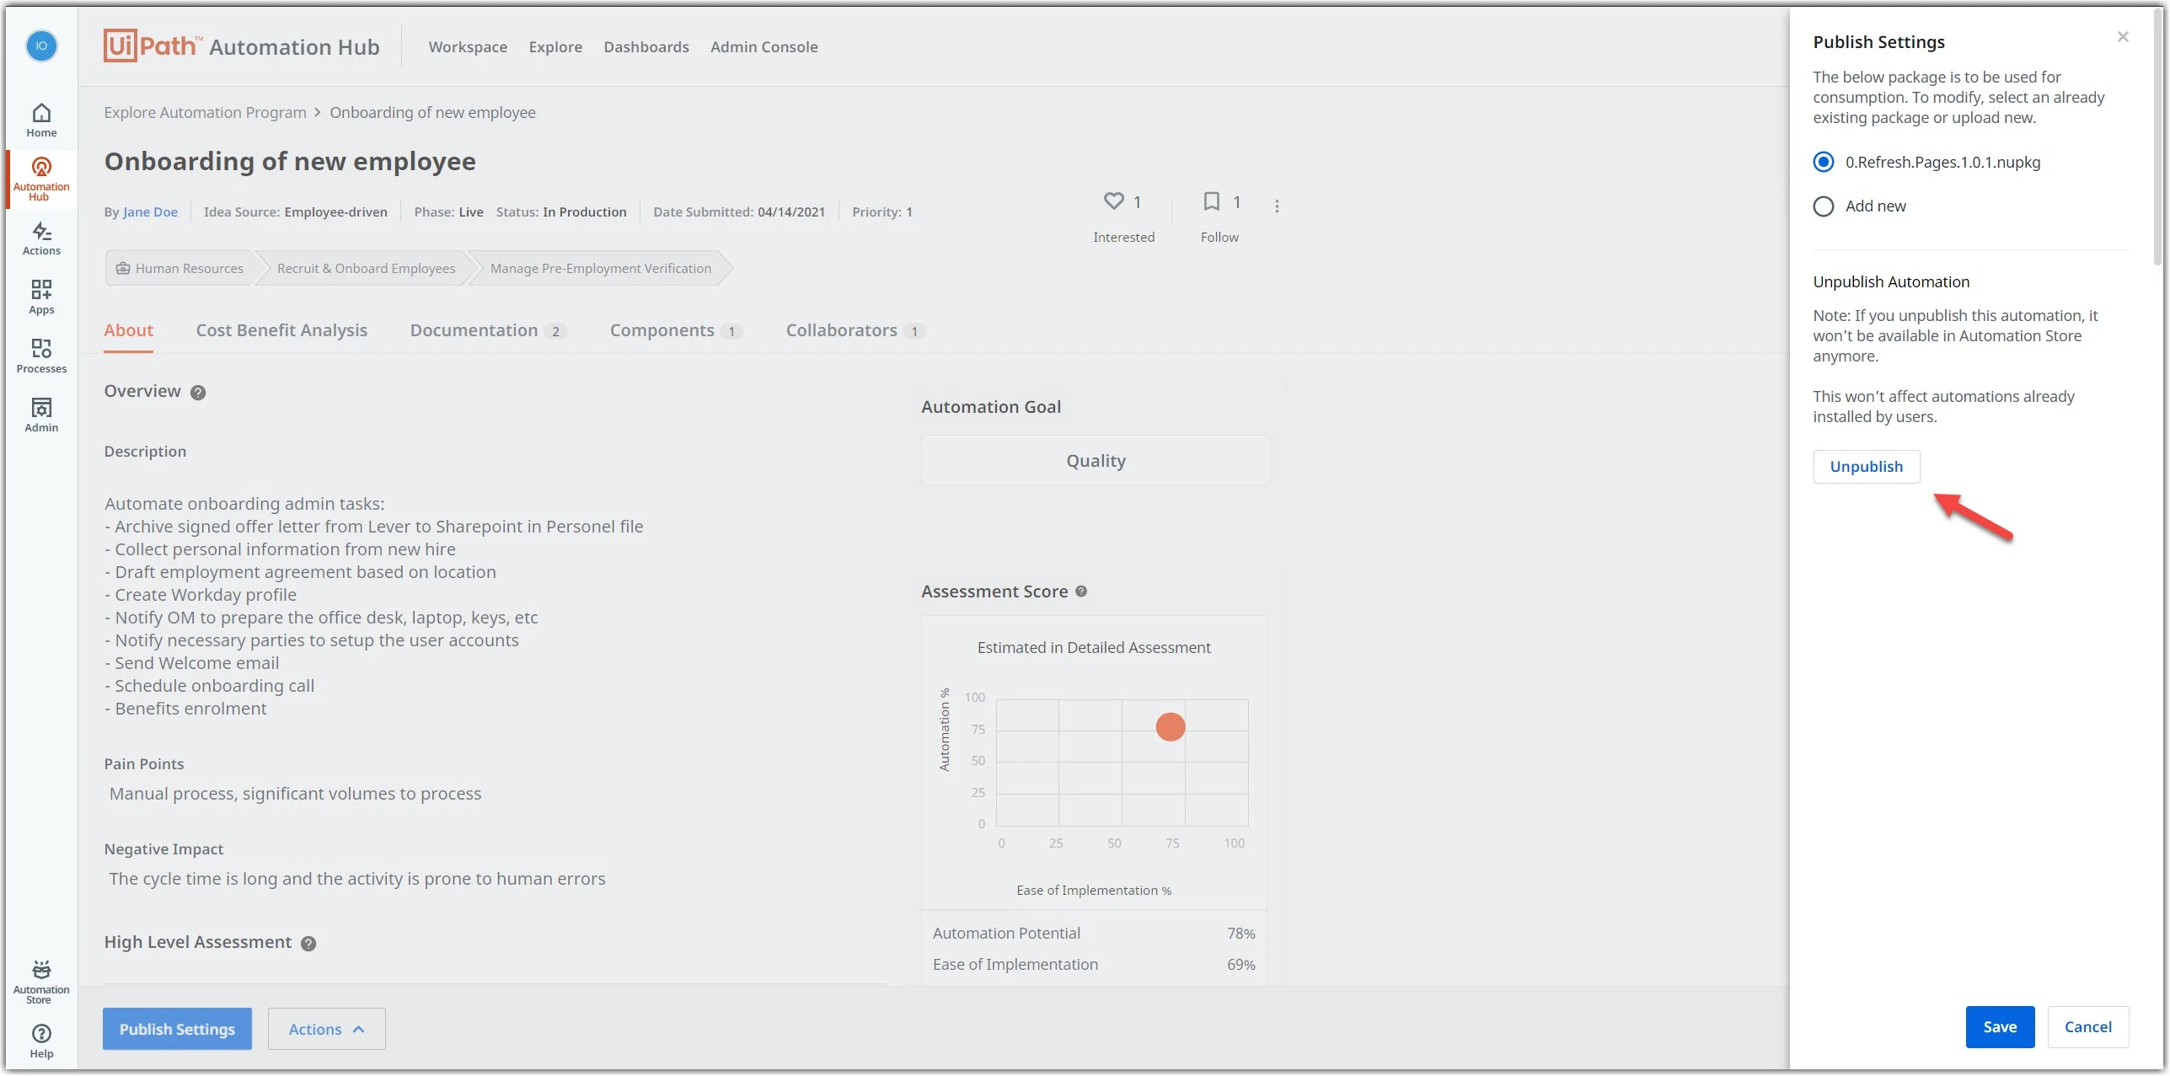
Task: Switch to the Collaborators tab
Action: (x=855, y=330)
